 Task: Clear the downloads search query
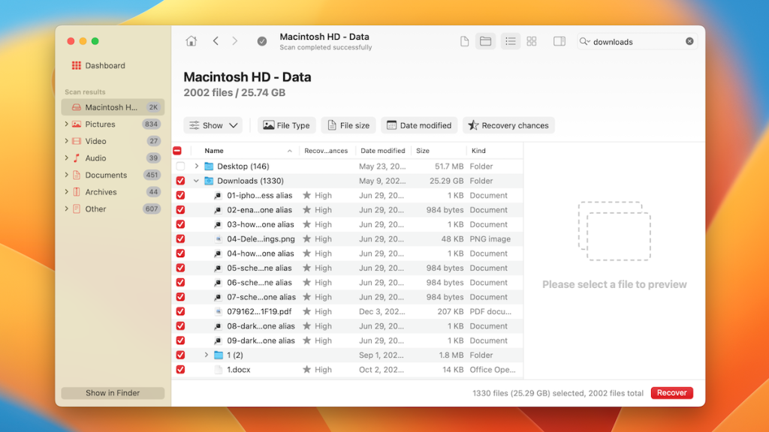(689, 41)
